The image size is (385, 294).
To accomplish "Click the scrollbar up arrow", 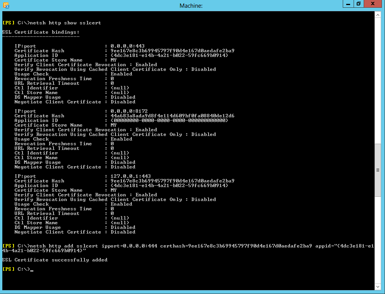I will 378,15.
